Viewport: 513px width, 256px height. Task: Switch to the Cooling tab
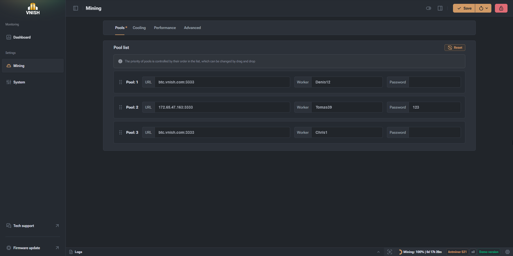[139, 28]
